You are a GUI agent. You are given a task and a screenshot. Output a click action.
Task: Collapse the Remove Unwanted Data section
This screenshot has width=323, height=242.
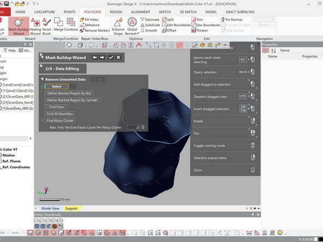(42, 79)
